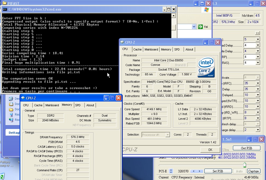Viewport: 266px width, 180px height.
Task: Open About tab in CPU-Z memory window
Action: coord(90,105)
